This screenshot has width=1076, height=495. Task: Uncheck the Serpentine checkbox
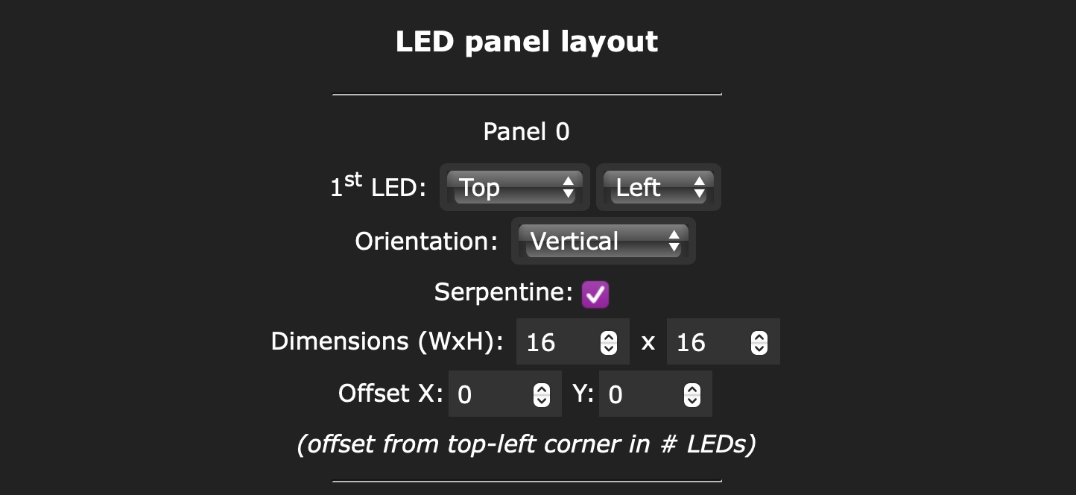click(595, 294)
